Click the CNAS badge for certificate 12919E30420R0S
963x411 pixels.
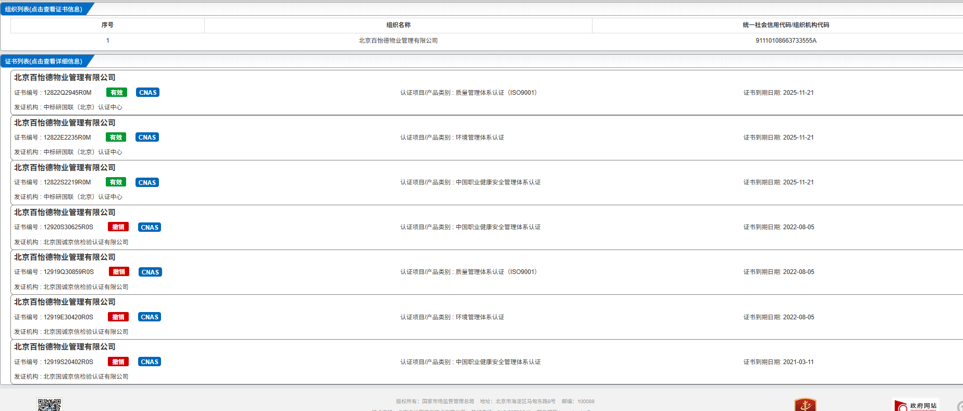click(150, 317)
